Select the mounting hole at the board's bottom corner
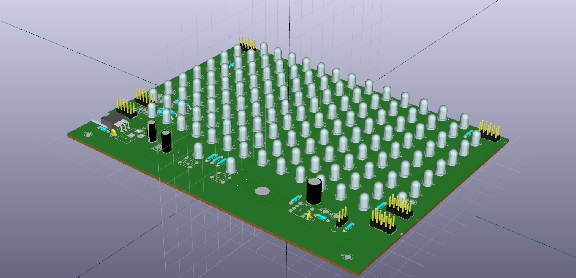Screen dimensions: 576x278 pyautogui.click(x=348, y=256)
